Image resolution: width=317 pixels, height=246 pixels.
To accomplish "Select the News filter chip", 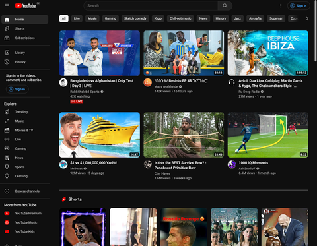I will pyautogui.click(x=203, y=18).
